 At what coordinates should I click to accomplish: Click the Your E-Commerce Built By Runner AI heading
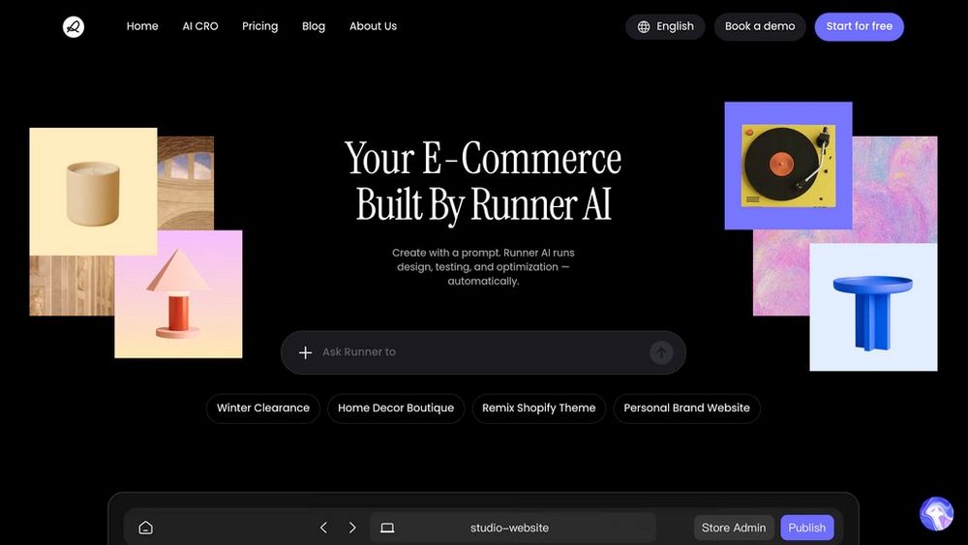pos(483,180)
